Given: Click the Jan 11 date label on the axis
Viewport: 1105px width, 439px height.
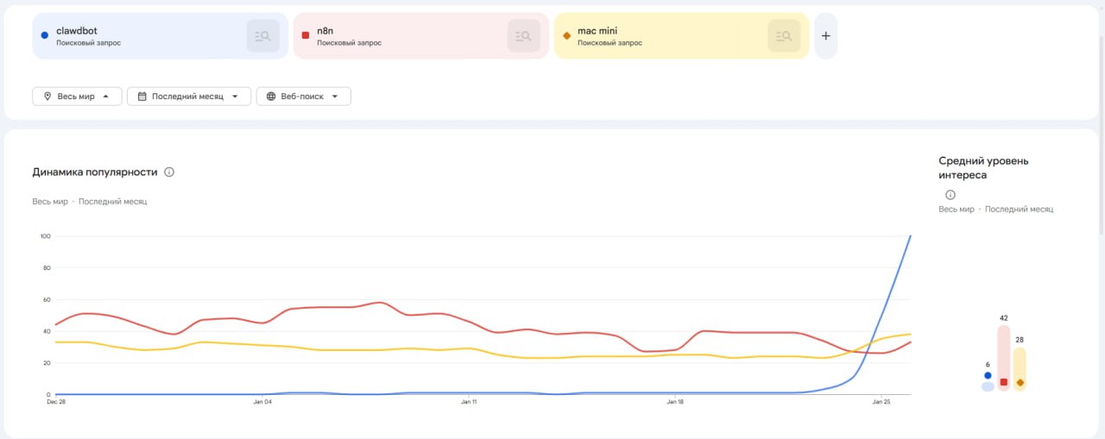Looking at the screenshot, I should click(x=469, y=402).
